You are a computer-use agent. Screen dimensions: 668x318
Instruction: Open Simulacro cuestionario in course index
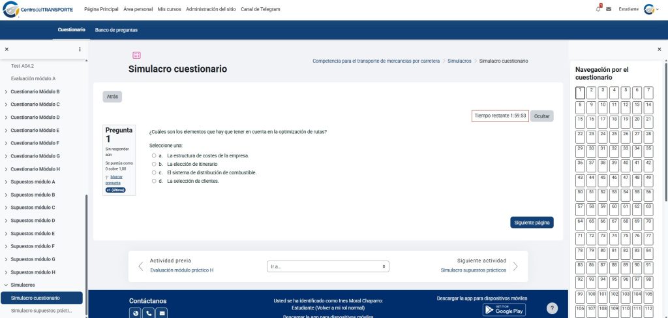(x=42, y=298)
